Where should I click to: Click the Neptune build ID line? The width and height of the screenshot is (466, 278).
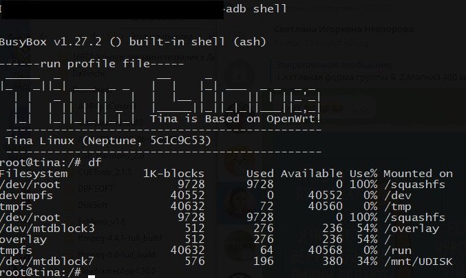[x=108, y=141]
